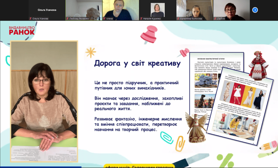This screenshot has height=168, width=278.
Task: Click muted mic icon on the rightmost Любов tile
Action: pos(215,18)
